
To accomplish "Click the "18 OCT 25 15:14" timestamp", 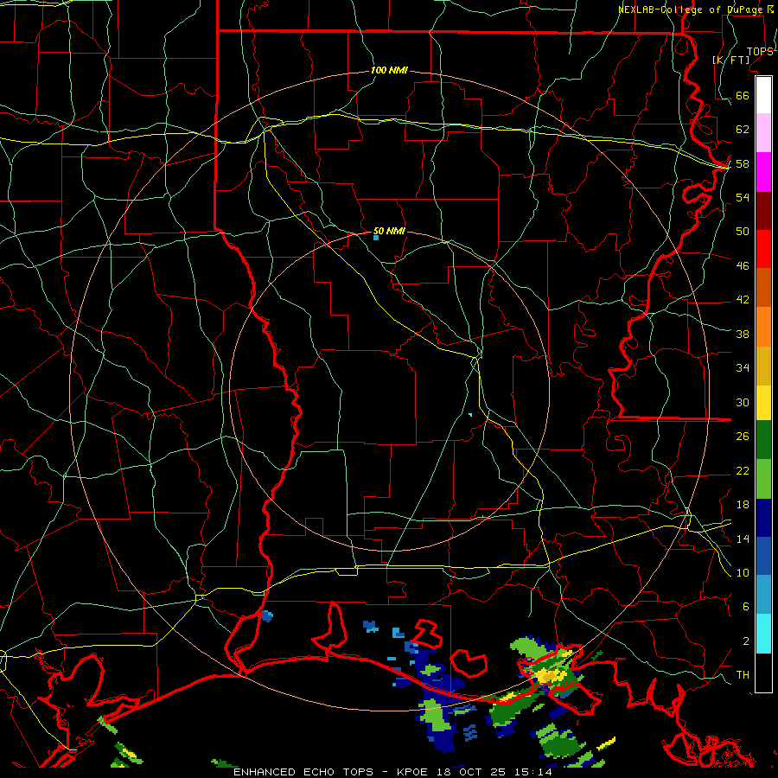I will coord(494,772).
